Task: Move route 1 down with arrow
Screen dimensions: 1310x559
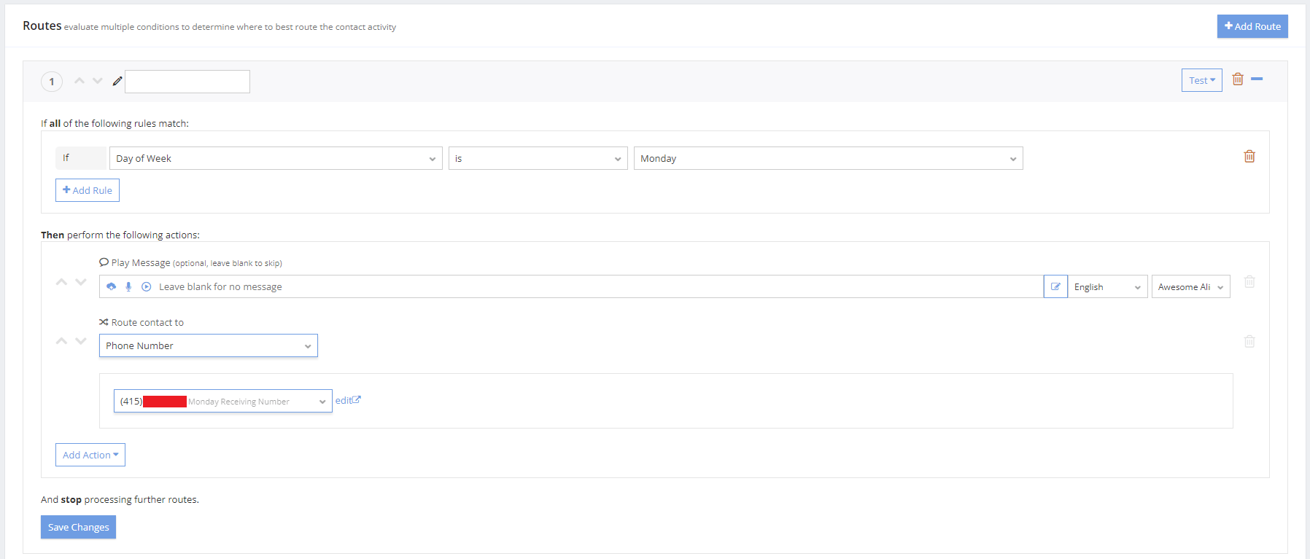Action: [x=98, y=81]
